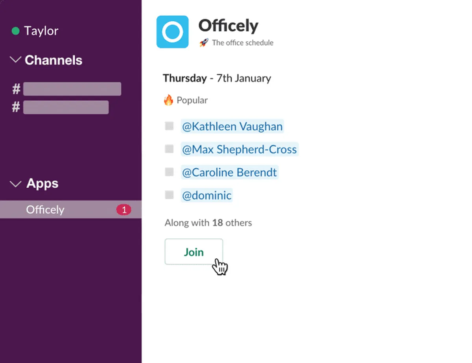Click the Officely app title heading
The height and width of the screenshot is (363, 472).
click(x=228, y=26)
